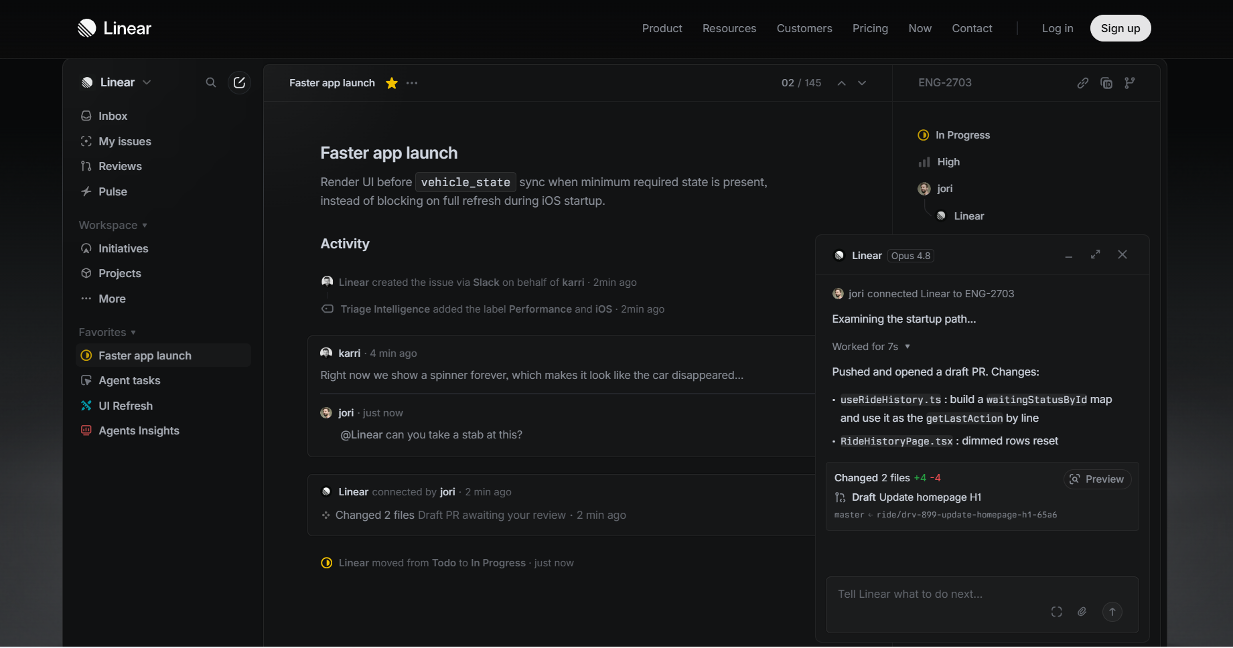Collapse the Workspace section
The image size is (1233, 648).
click(113, 225)
